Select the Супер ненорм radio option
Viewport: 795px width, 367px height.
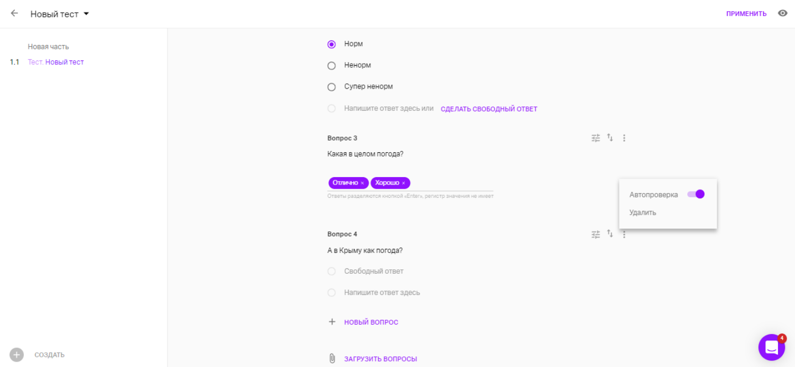(331, 87)
